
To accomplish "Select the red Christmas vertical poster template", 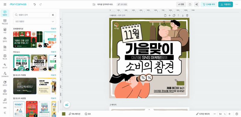I will coord(32,109).
